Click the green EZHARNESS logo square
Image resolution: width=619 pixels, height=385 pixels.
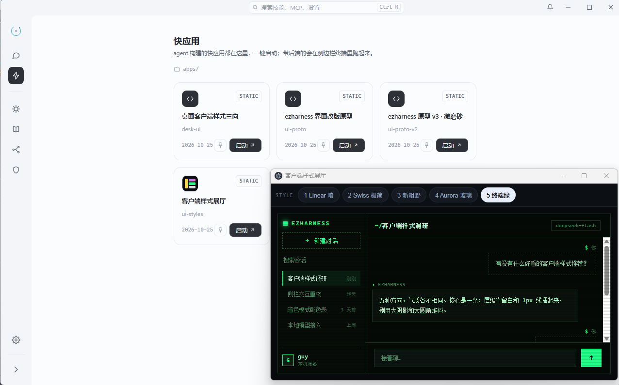point(286,223)
